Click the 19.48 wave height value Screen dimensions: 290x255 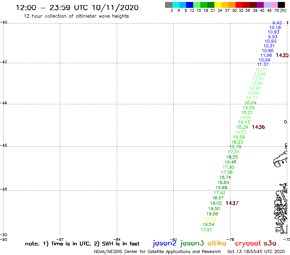tap(230, 162)
